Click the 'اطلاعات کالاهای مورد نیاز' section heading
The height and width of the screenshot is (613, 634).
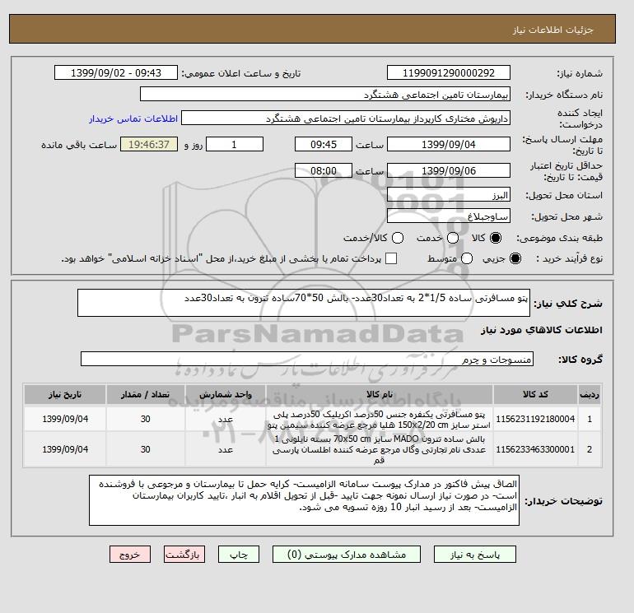[x=542, y=330]
